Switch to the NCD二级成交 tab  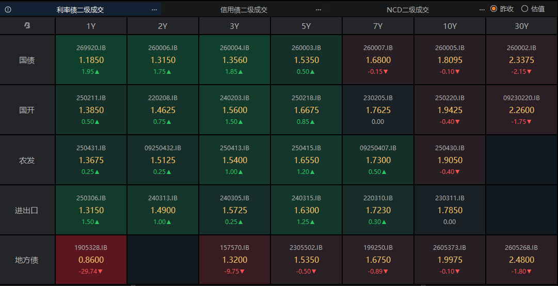click(407, 10)
